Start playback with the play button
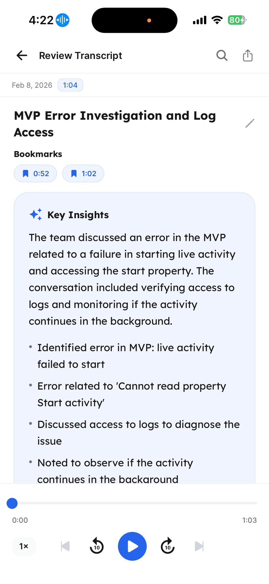This screenshot has width=269, height=584. click(x=132, y=546)
